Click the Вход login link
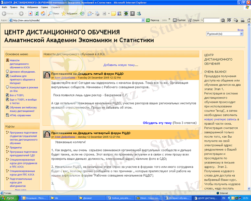 tap(240, 30)
